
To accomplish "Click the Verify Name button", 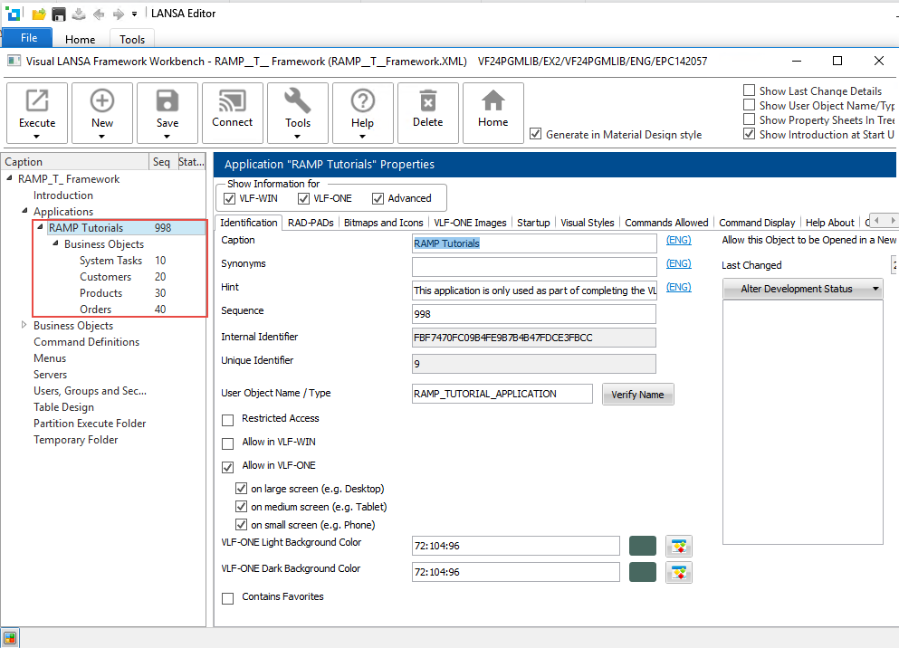I will [637, 395].
